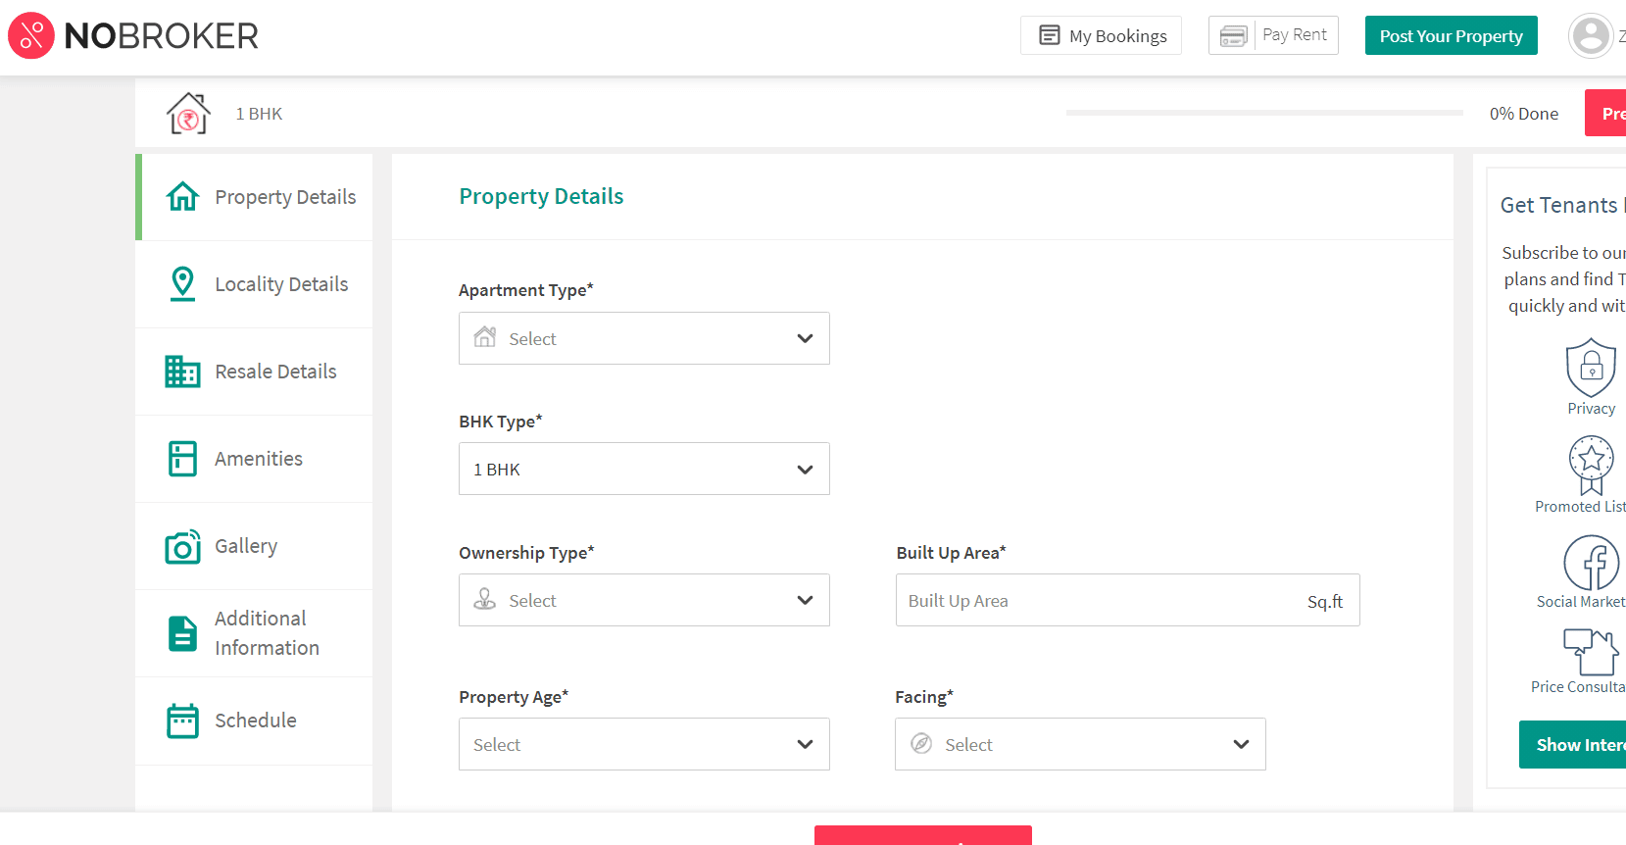Open the Property Age dropdown

644,745
